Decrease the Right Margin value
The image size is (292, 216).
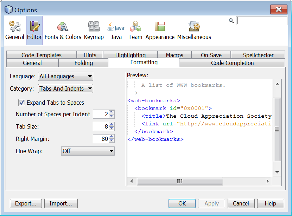[112, 141]
